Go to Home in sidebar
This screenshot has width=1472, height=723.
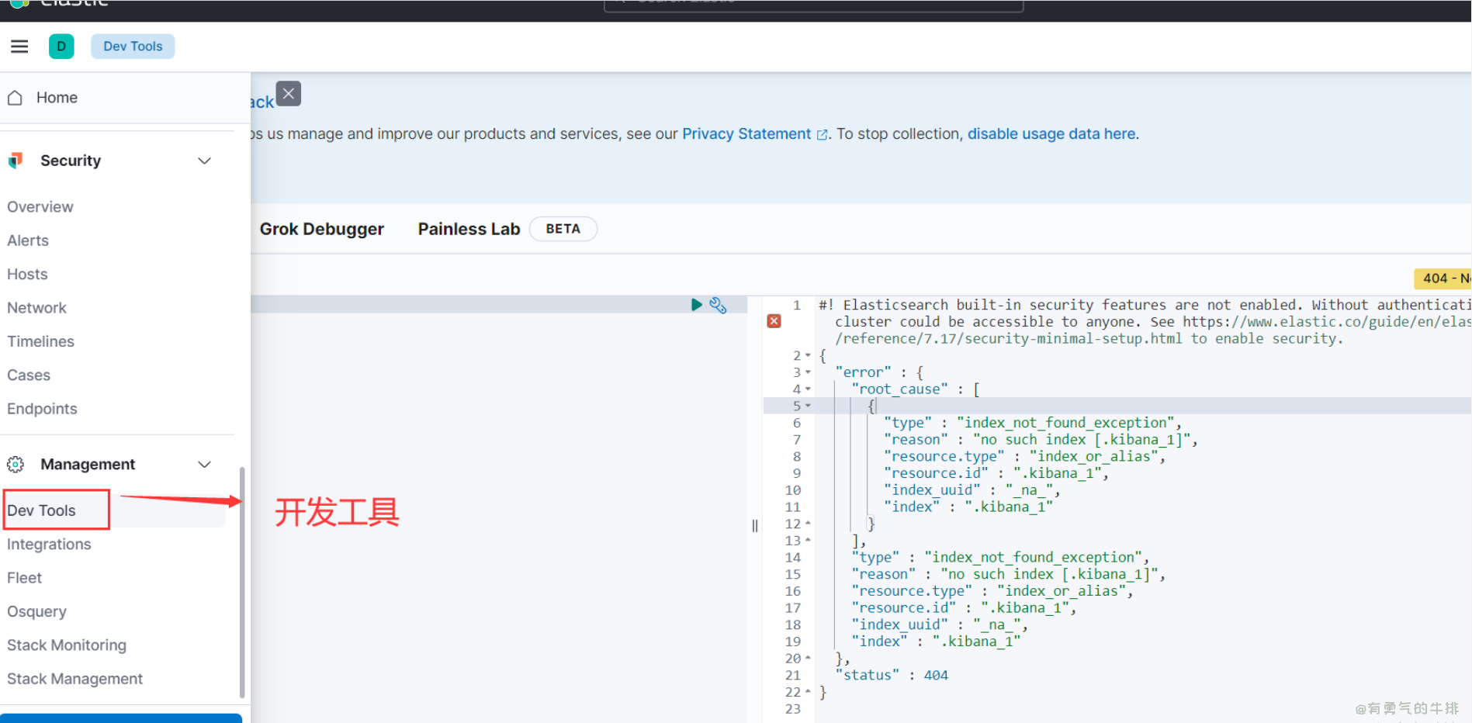(57, 98)
